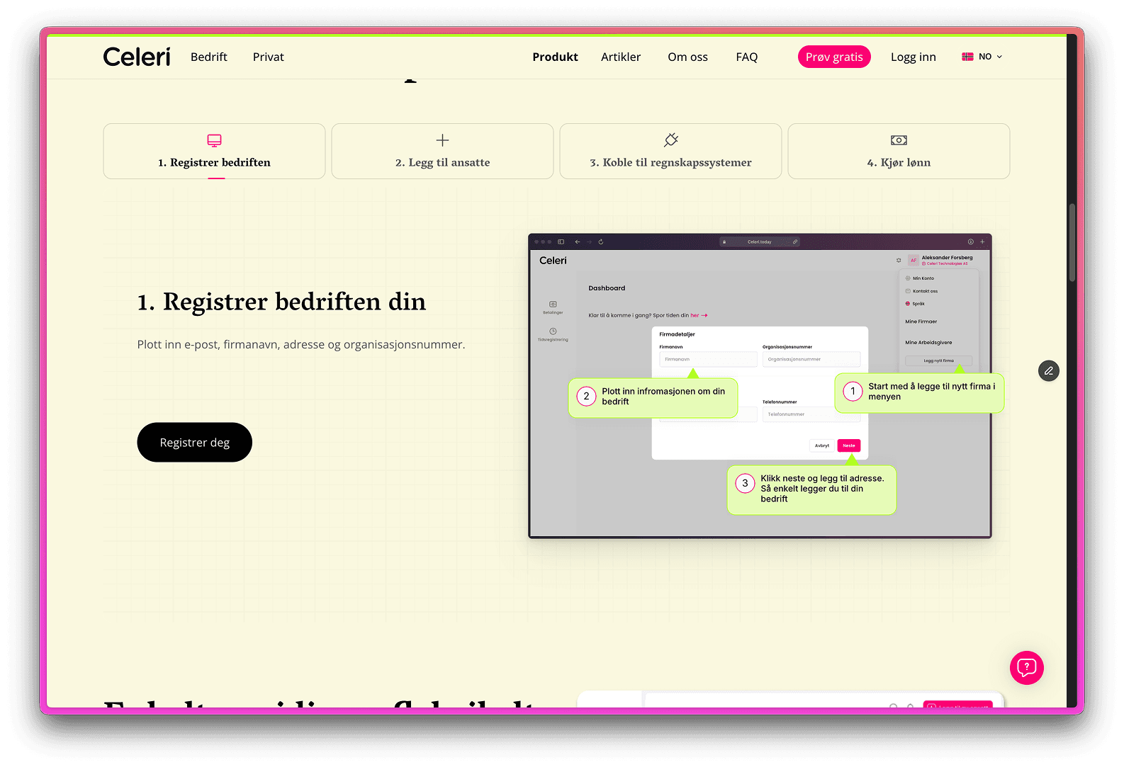Image resolution: width=1124 pixels, height=767 pixels.
Task: Click the Tidsregistrering sidebar icon
Action: coord(553,331)
